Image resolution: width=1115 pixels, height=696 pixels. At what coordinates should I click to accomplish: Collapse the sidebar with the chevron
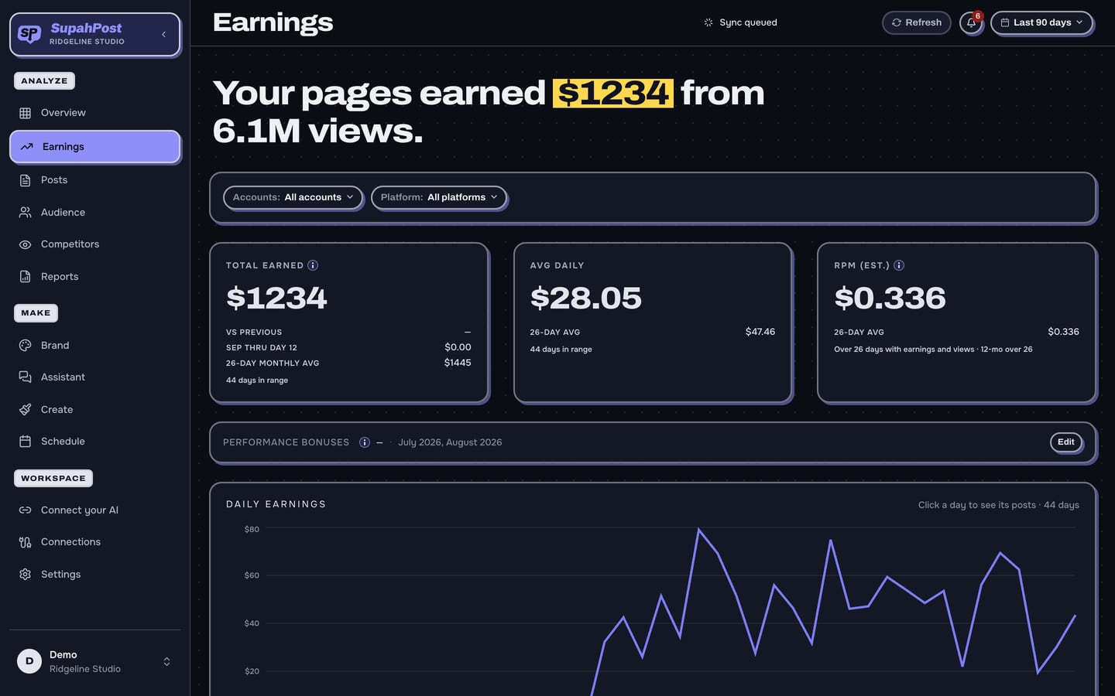[x=163, y=34]
